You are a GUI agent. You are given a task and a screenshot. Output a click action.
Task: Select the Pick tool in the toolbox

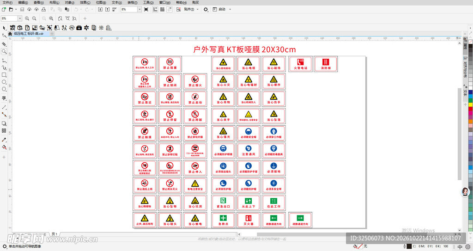click(x=4, y=28)
